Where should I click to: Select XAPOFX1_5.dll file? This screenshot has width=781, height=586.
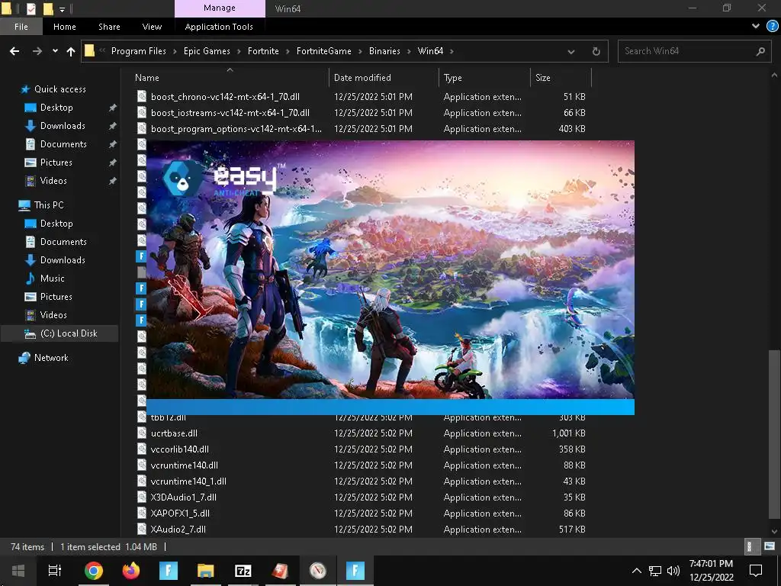(180, 514)
